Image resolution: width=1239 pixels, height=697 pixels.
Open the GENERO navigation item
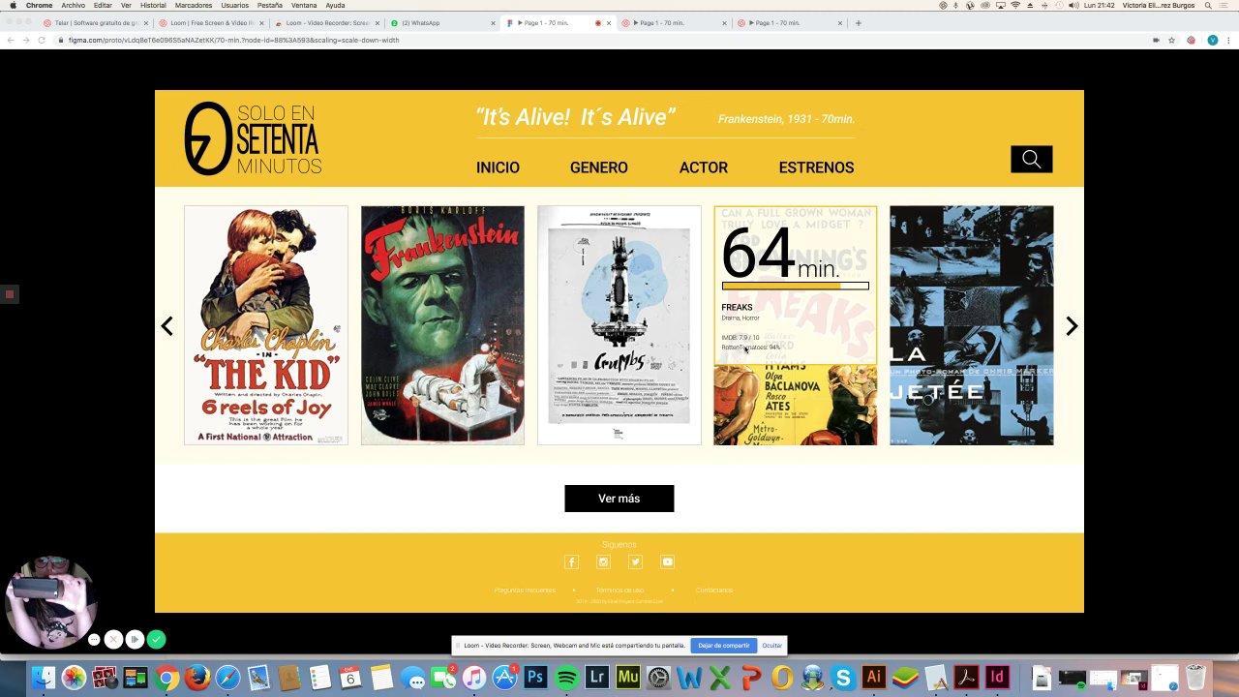tap(598, 167)
